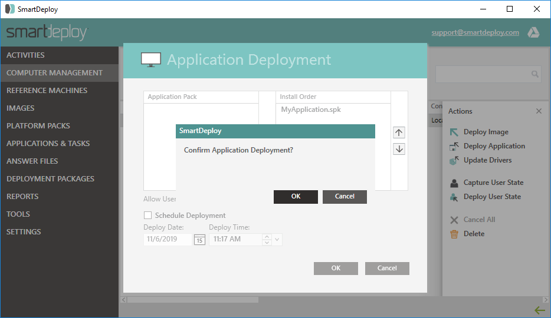The width and height of the screenshot is (551, 318).
Task: Go to Answer Files
Action: [x=60, y=161]
